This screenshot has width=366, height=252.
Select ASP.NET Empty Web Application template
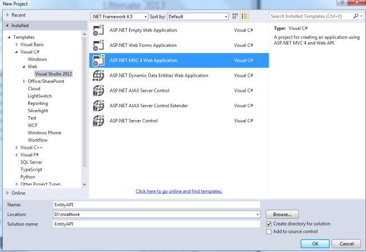[179, 30]
